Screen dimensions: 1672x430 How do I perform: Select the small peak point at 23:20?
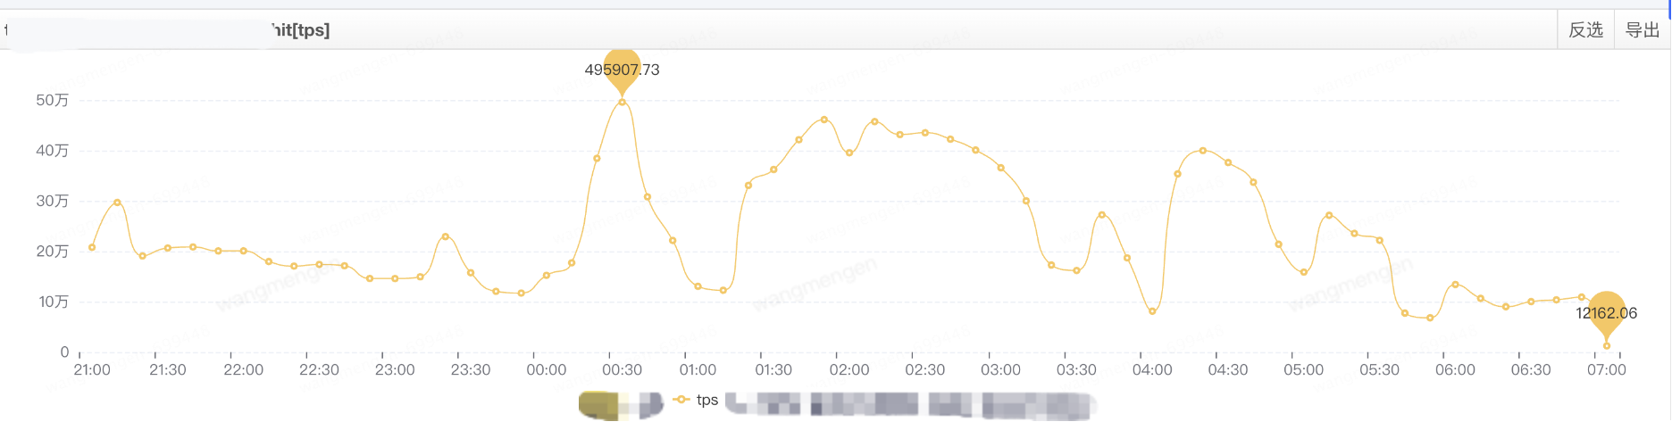pyautogui.click(x=445, y=236)
